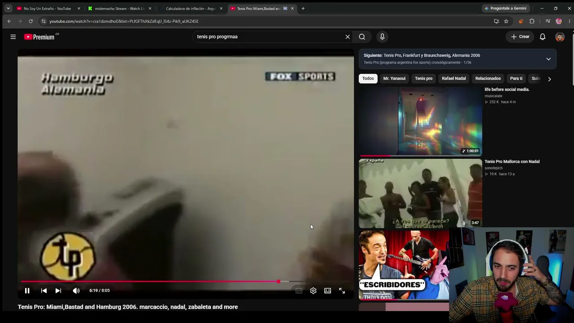Click the video title 'Tenis Pro: Miami,Bastad and Hamburg 2006'

point(128,307)
